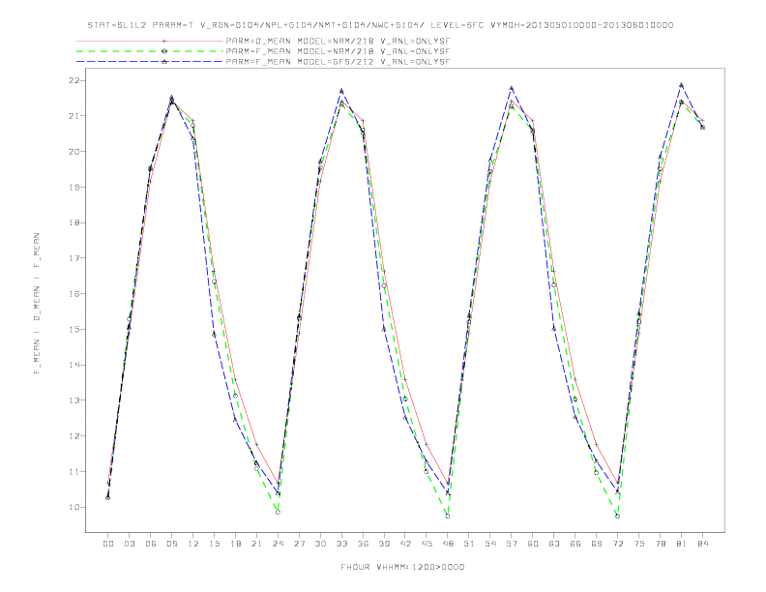Click y-axis tick label 15
The height and width of the screenshot is (592, 766).
tap(74, 329)
